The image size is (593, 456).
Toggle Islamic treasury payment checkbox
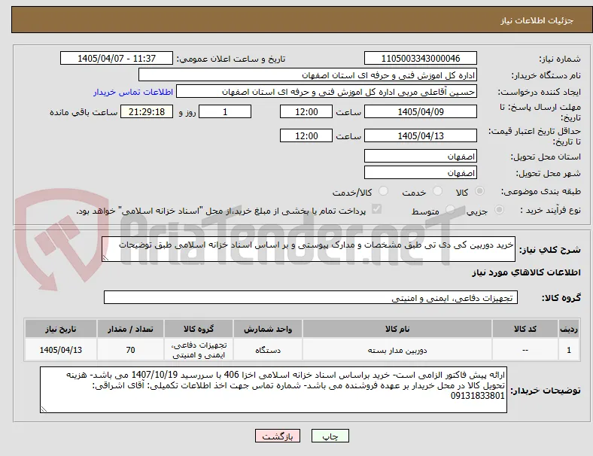tap(377, 209)
